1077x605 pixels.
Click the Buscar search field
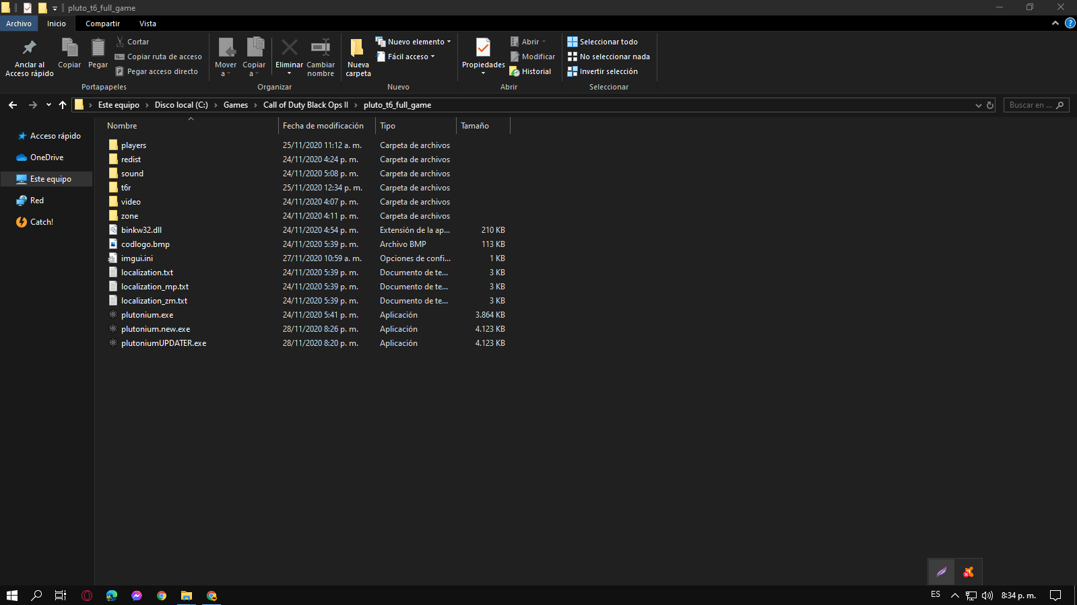(x=1036, y=105)
